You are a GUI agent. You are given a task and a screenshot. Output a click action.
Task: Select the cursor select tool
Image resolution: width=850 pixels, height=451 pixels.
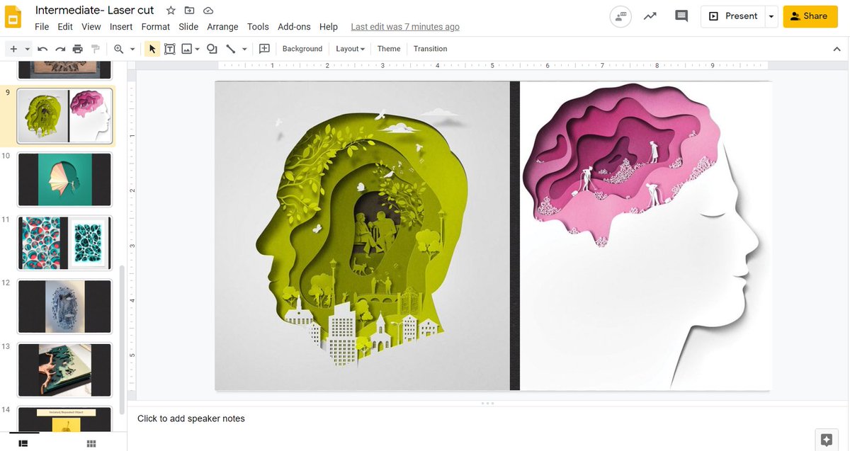(x=152, y=49)
